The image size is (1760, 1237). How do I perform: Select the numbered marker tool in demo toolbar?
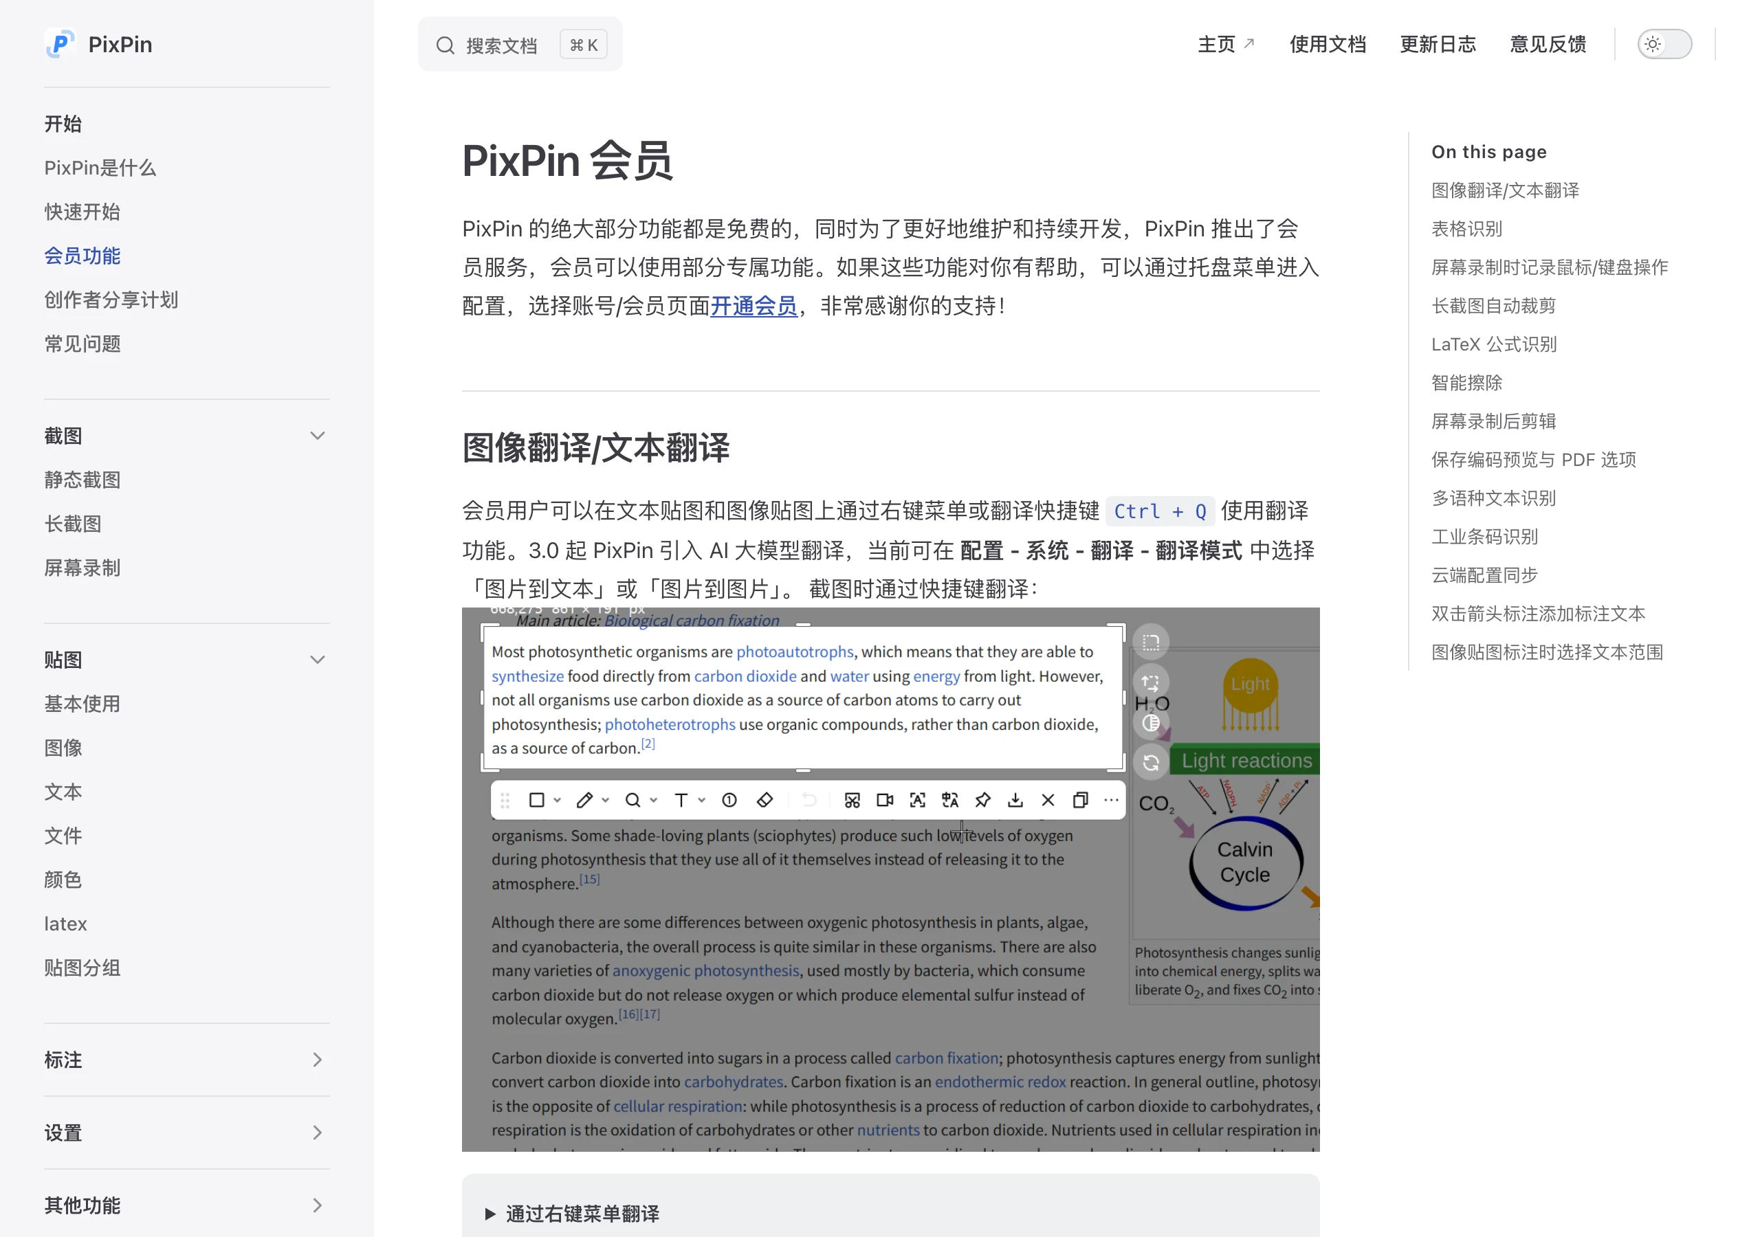[x=729, y=800]
